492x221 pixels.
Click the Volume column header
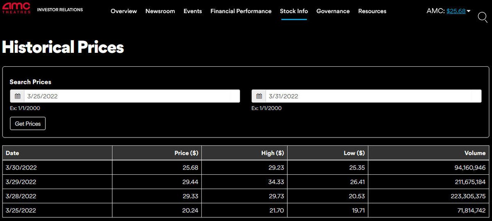pyautogui.click(x=429, y=153)
